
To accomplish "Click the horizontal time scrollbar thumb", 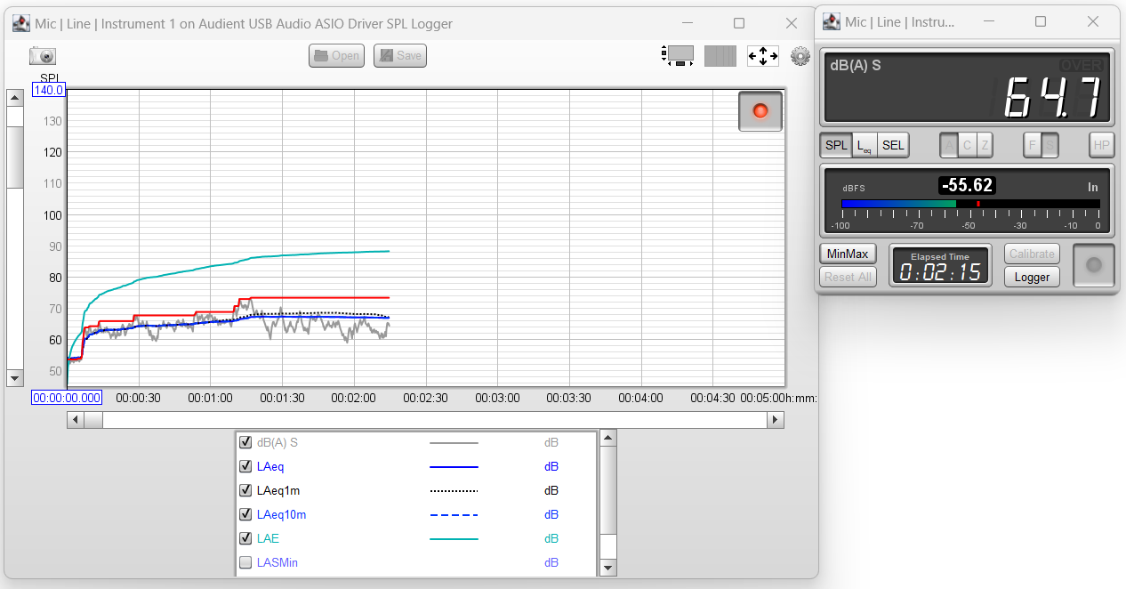I will (x=93, y=419).
